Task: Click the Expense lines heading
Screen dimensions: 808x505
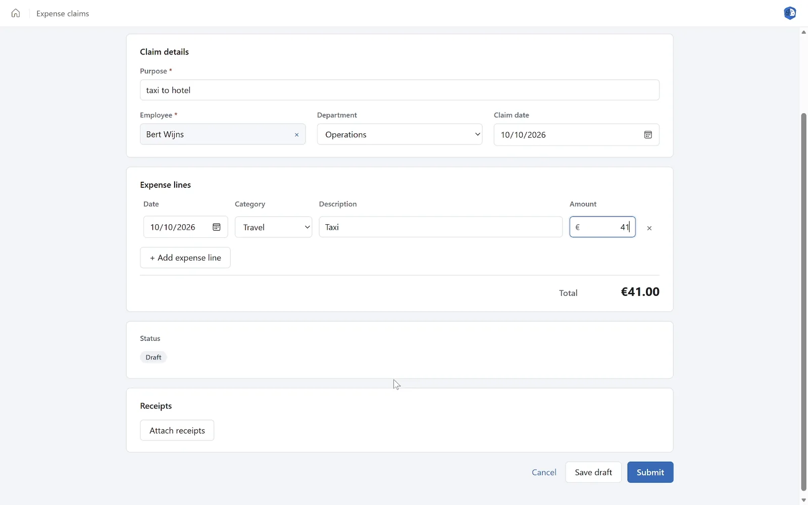Action: [165, 185]
